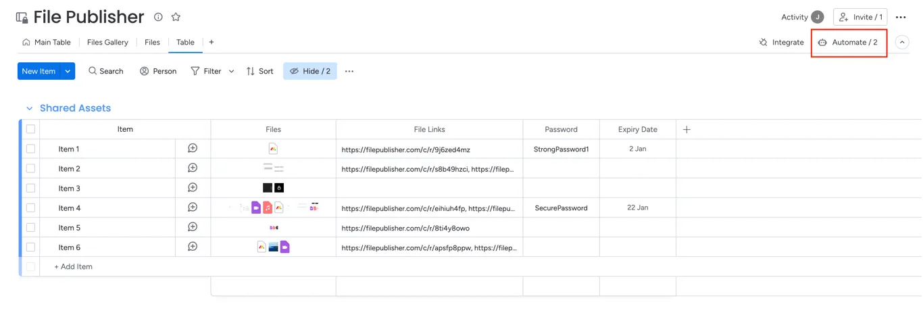923x311 pixels.
Task: Collapse the board header with chevron circle
Action: (902, 42)
